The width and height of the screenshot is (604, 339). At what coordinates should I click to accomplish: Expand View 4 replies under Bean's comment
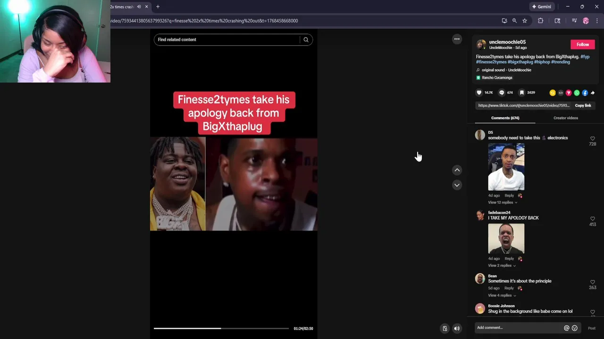503,295
